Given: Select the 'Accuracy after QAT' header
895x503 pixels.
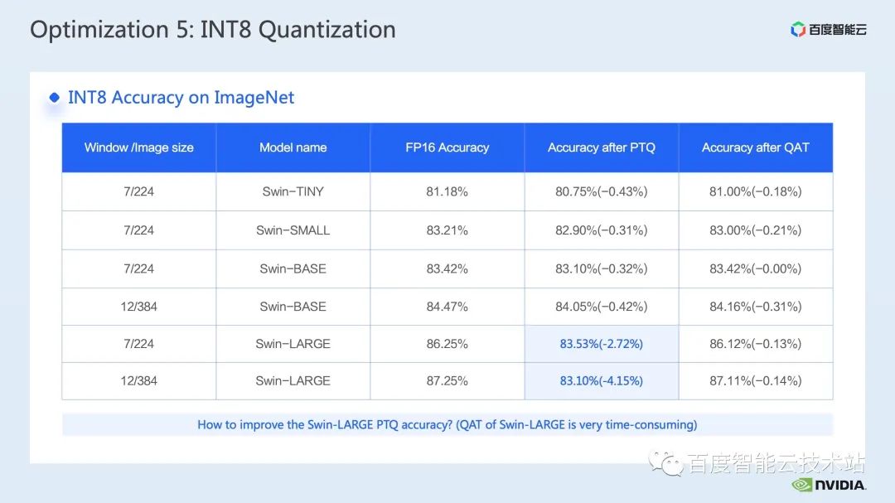Looking at the screenshot, I should (756, 148).
